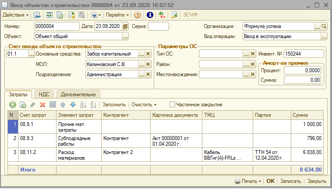Select the Субподрядные работы row cell
The image size is (332, 189).
click(x=73, y=141)
